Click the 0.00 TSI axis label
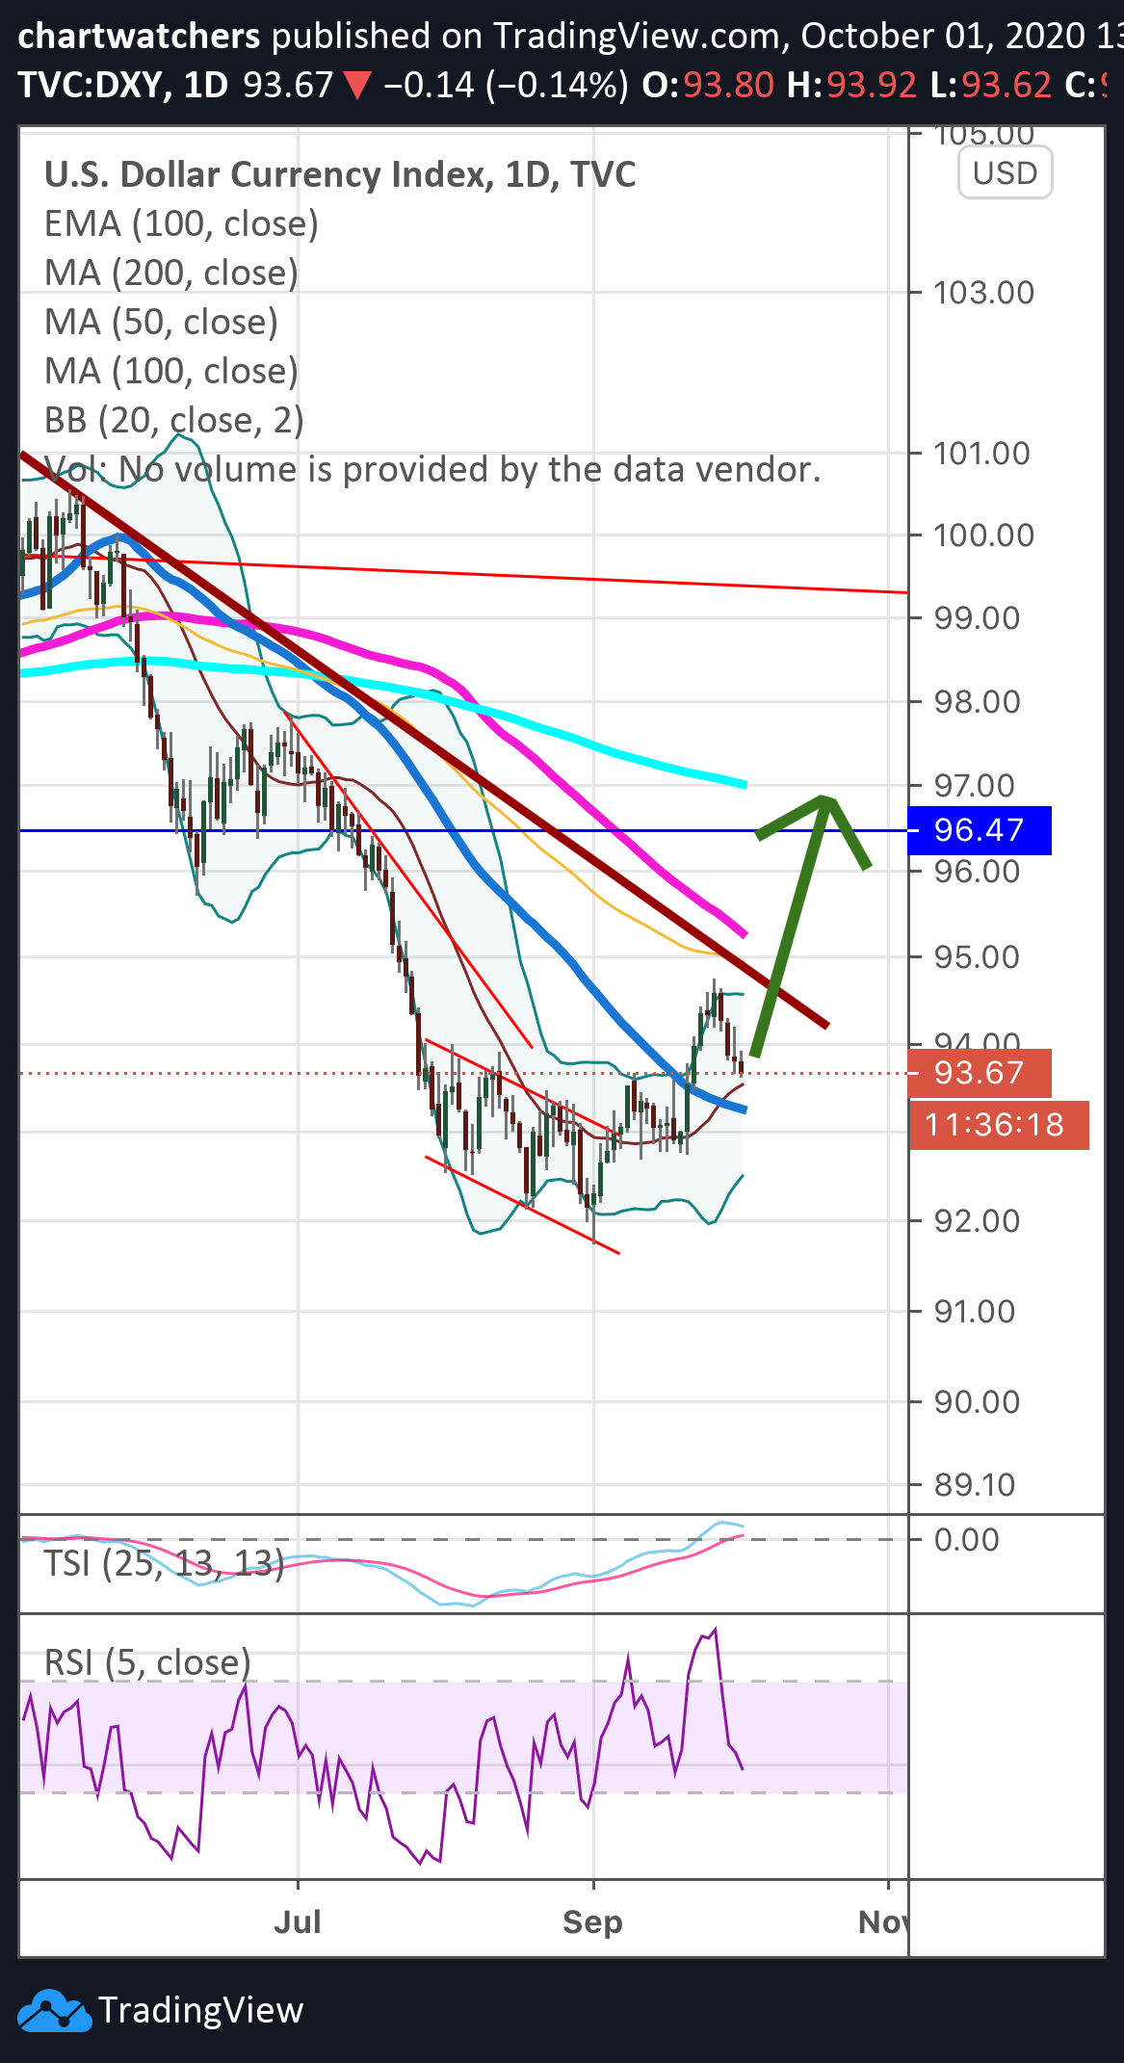The image size is (1124, 2063). tap(967, 1539)
